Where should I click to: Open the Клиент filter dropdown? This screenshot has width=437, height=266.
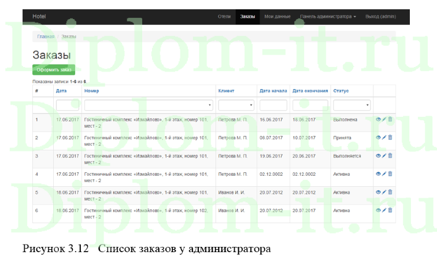click(x=236, y=105)
